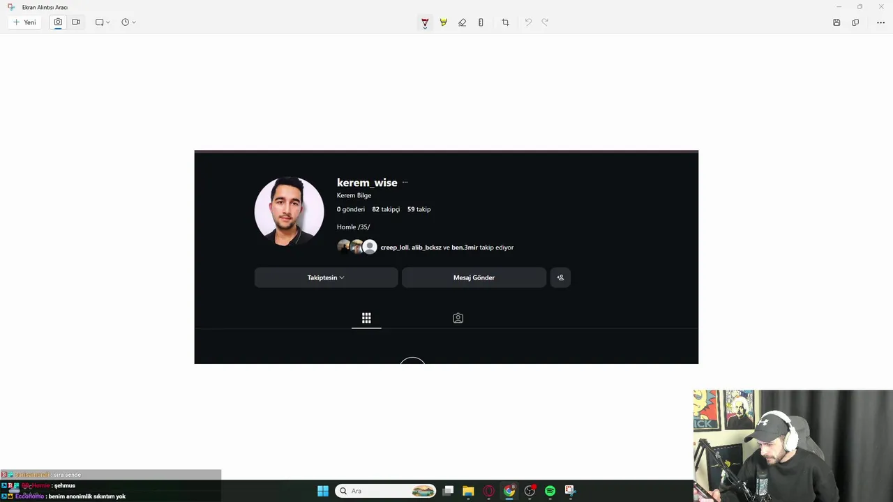The image size is (893, 502).
Task: Open Spotify from the taskbar
Action: point(550,491)
